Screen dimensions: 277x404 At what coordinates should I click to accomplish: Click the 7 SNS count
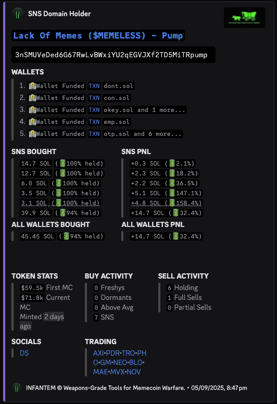tap(96, 318)
